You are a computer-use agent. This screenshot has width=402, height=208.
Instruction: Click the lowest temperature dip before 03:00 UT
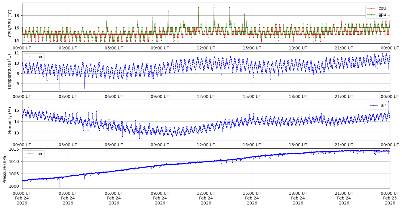[x=60, y=90]
